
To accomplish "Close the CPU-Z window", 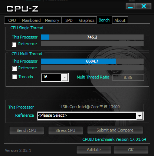I will [144, 6].
